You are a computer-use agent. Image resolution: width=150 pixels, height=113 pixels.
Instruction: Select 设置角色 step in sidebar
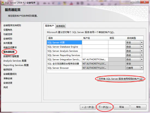(8, 30)
